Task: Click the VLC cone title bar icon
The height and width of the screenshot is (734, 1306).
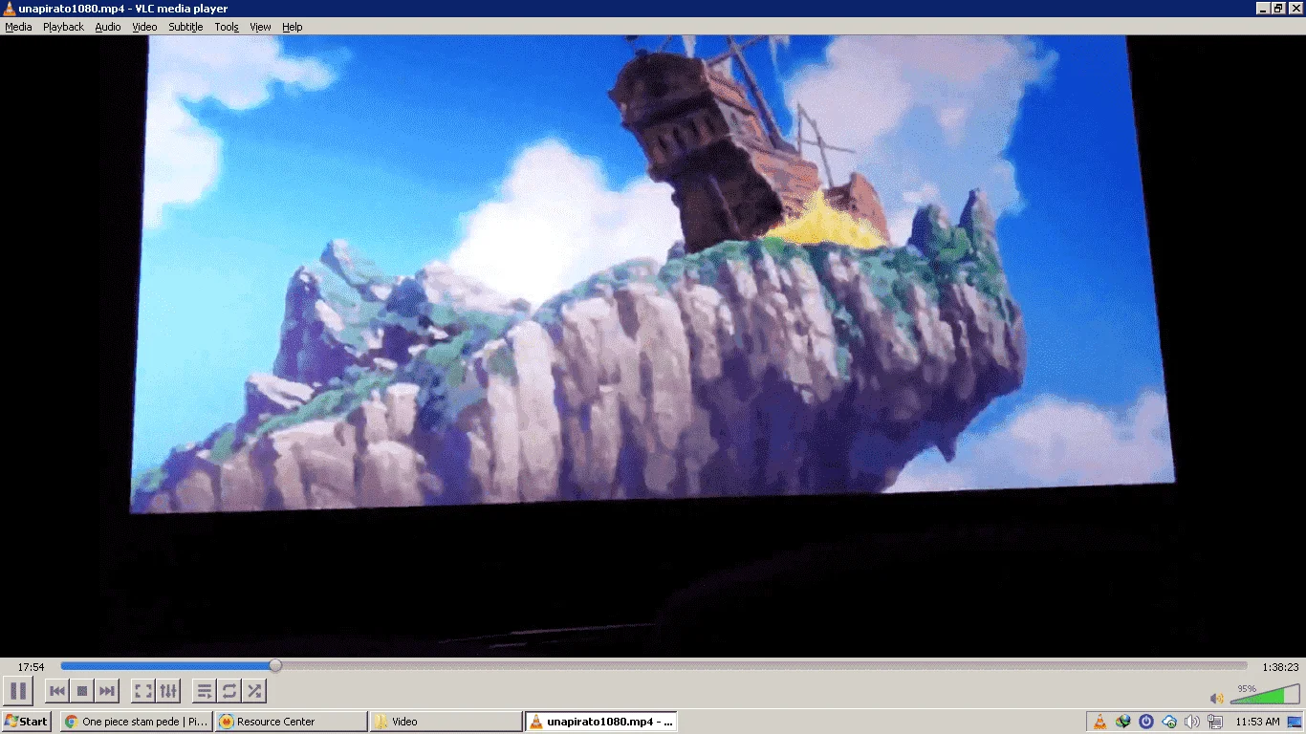Action: 10,9
